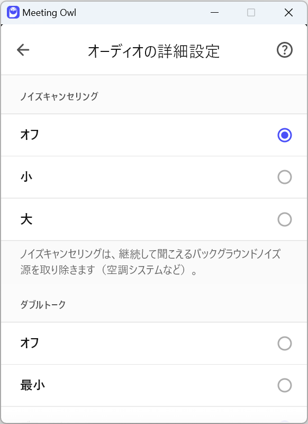Close the Meeting Owl window

(288, 12)
